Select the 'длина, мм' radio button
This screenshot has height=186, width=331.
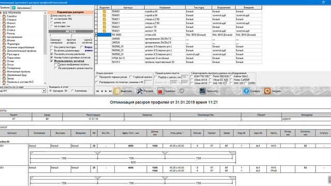pos(52,22)
